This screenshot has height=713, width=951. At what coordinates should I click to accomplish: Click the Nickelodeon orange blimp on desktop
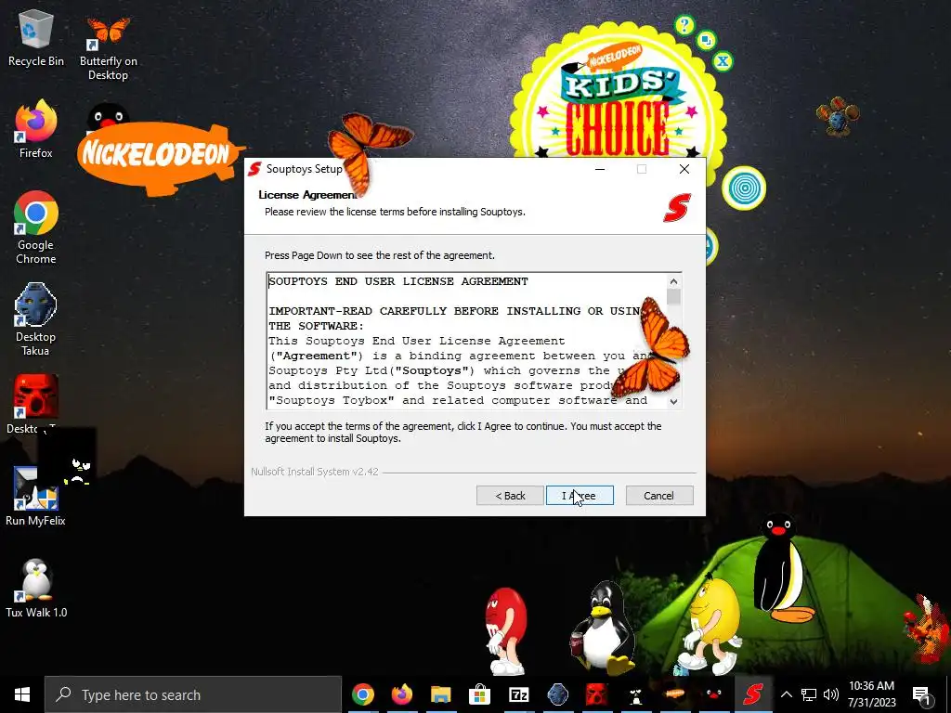click(161, 158)
